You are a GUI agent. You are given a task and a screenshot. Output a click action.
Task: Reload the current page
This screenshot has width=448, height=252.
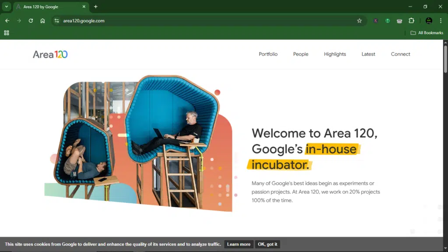(x=31, y=21)
